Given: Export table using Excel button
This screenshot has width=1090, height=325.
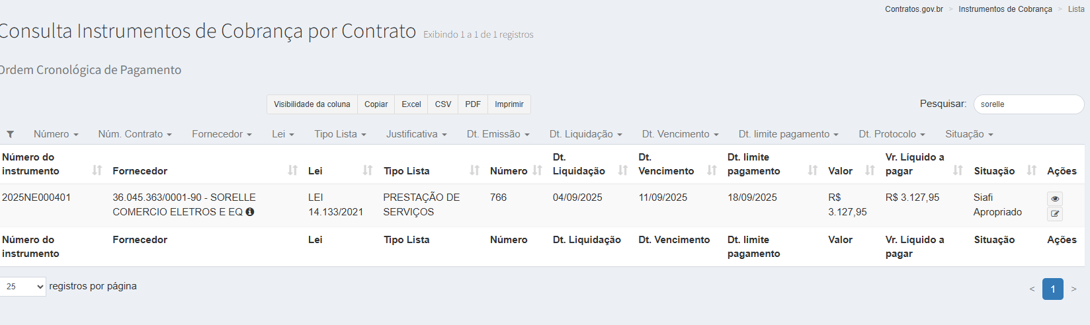Looking at the screenshot, I should (x=411, y=104).
